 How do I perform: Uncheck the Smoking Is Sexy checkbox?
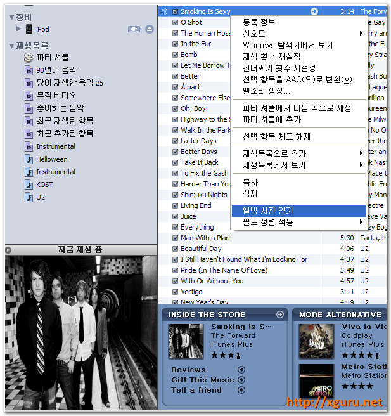(x=175, y=11)
